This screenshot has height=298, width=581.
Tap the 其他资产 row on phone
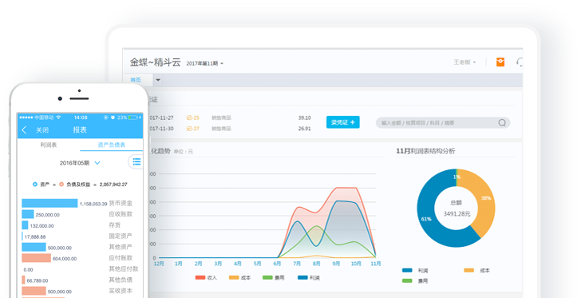(x=77, y=247)
